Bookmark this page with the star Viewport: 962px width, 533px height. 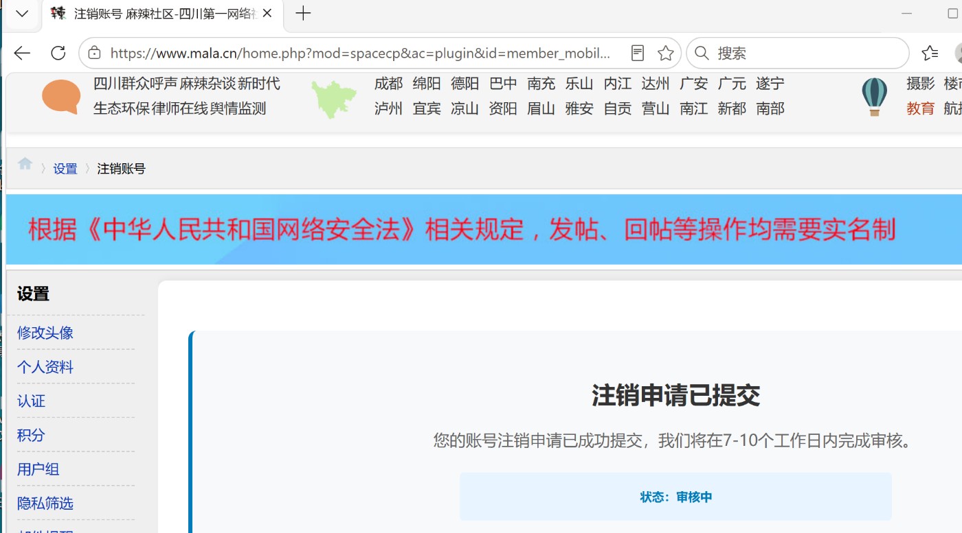click(665, 54)
